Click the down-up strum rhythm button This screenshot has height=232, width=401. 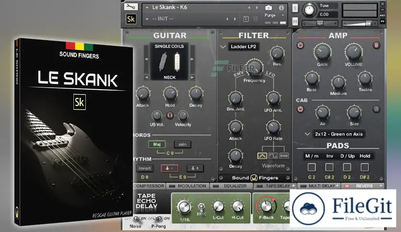[195, 168]
